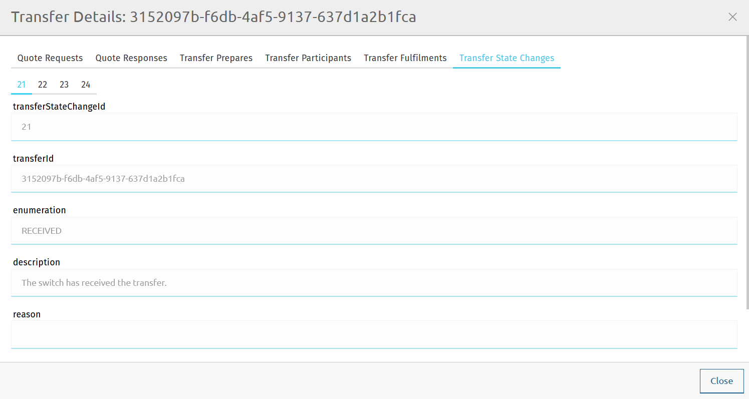Click the Transfer State Changes tab
749x399 pixels.
click(x=507, y=58)
